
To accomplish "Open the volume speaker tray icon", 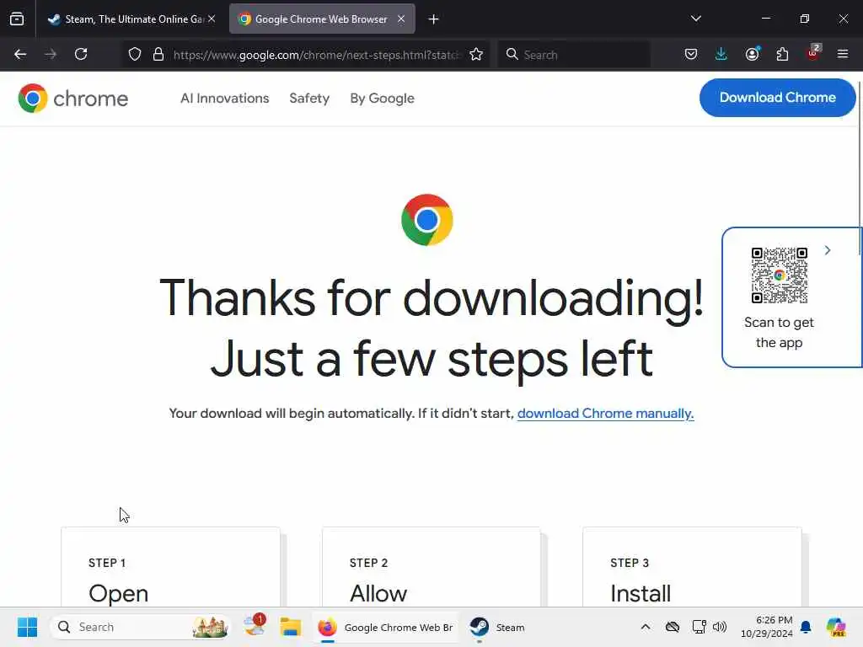I will point(720,627).
